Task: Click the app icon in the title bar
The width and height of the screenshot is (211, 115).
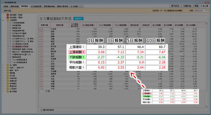Action: click(x=2, y=2)
